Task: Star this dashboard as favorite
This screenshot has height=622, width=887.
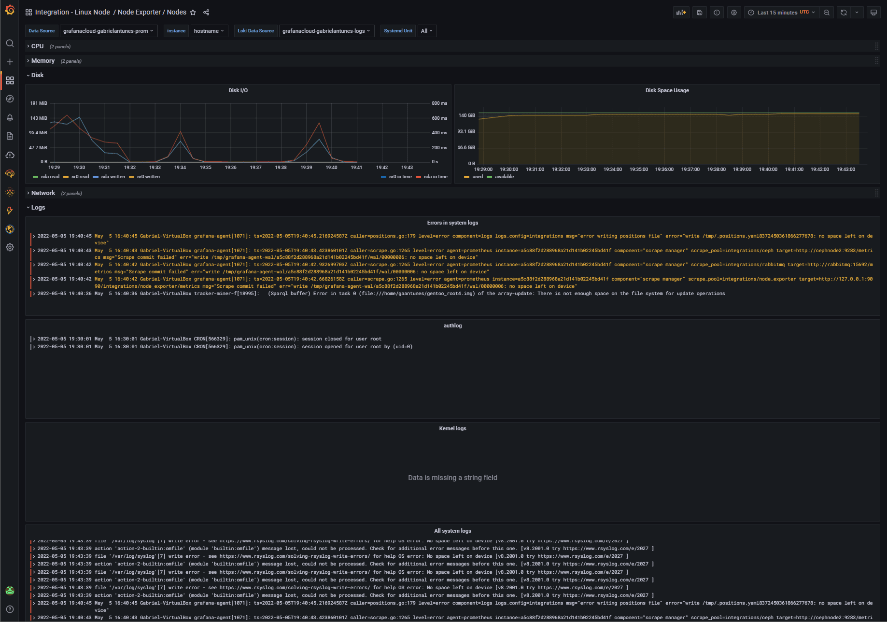Action: pos(193,13)
